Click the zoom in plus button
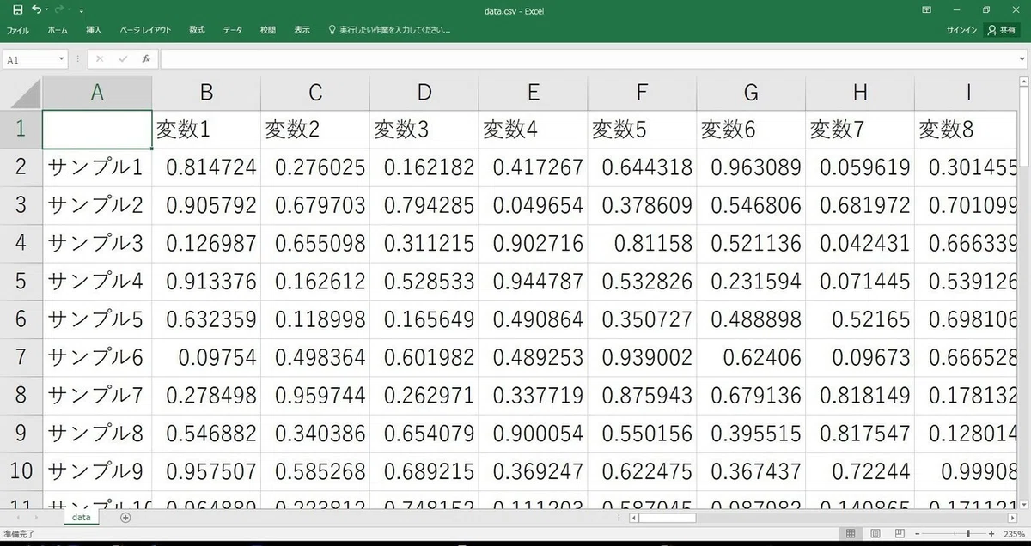Image resolution: width=1031 pixels, height=546 pixels. click(x=991, y=534)
